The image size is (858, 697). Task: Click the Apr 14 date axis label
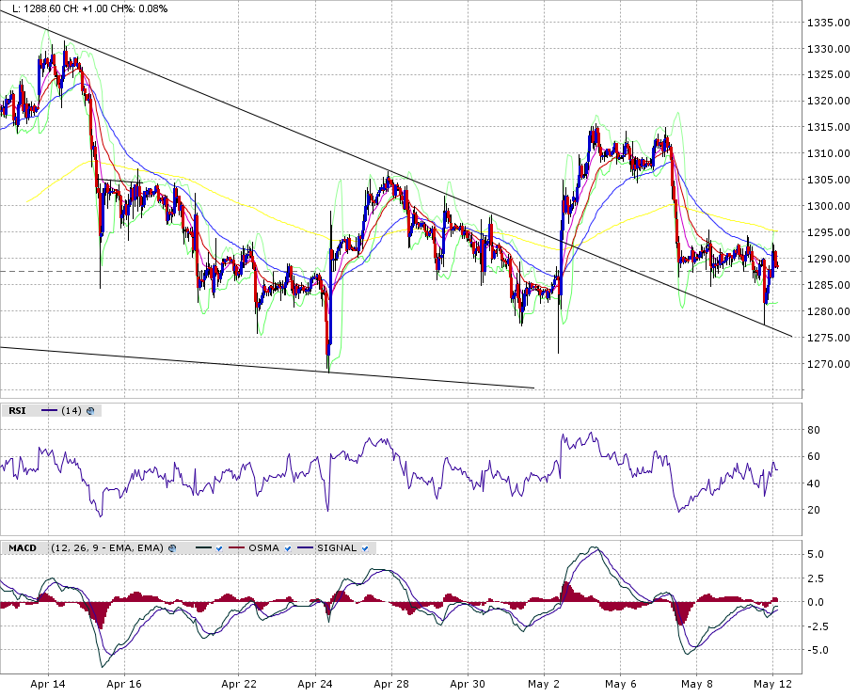(x=48, y=684)
